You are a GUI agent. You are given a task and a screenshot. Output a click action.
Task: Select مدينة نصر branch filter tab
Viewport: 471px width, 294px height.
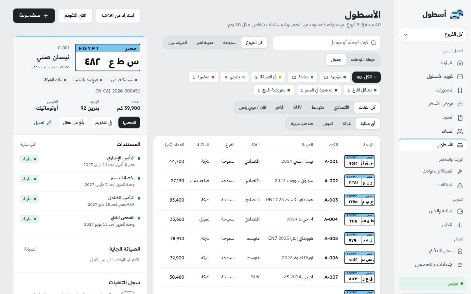[205, 43]
